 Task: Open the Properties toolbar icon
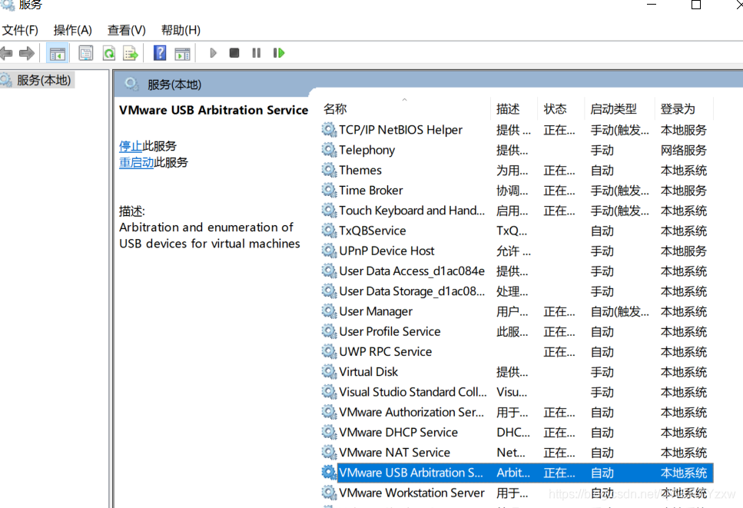[x=86, y=53]
